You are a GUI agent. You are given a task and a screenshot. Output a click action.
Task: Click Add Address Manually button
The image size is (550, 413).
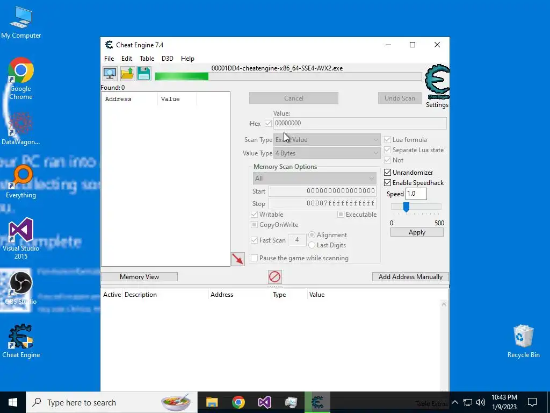click(x=410, y=277)
